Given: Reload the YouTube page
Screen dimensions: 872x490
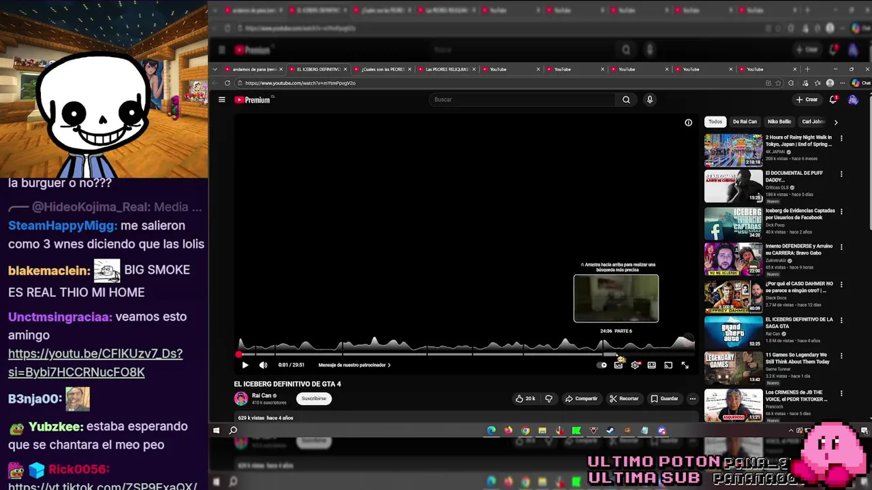Looking at the screenshot, I should pos(228,83).
